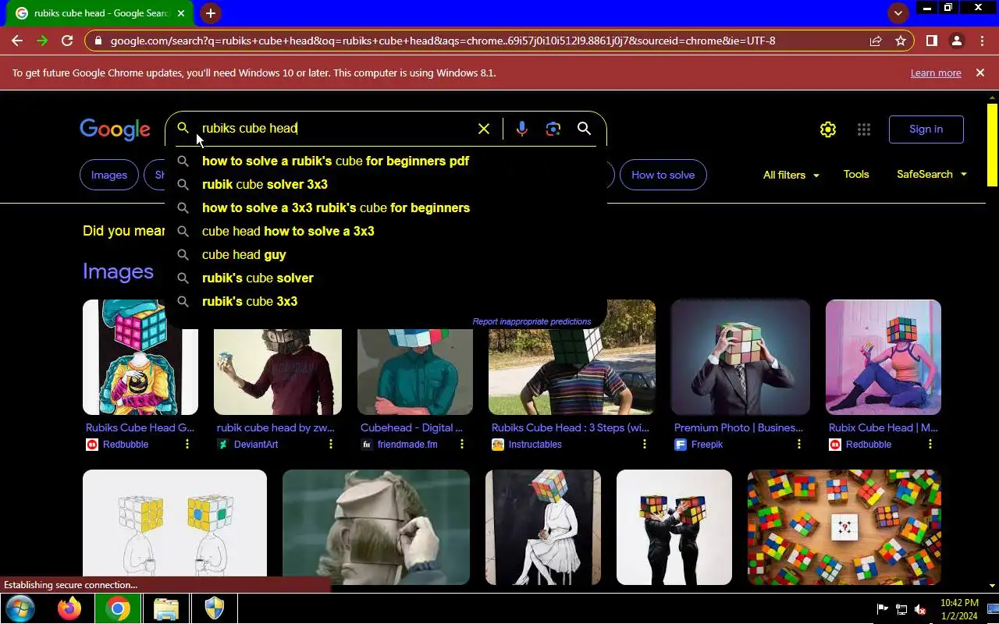Open tab search dropdown arrow
The image size is (999, 624).
[x=898, y=13]
